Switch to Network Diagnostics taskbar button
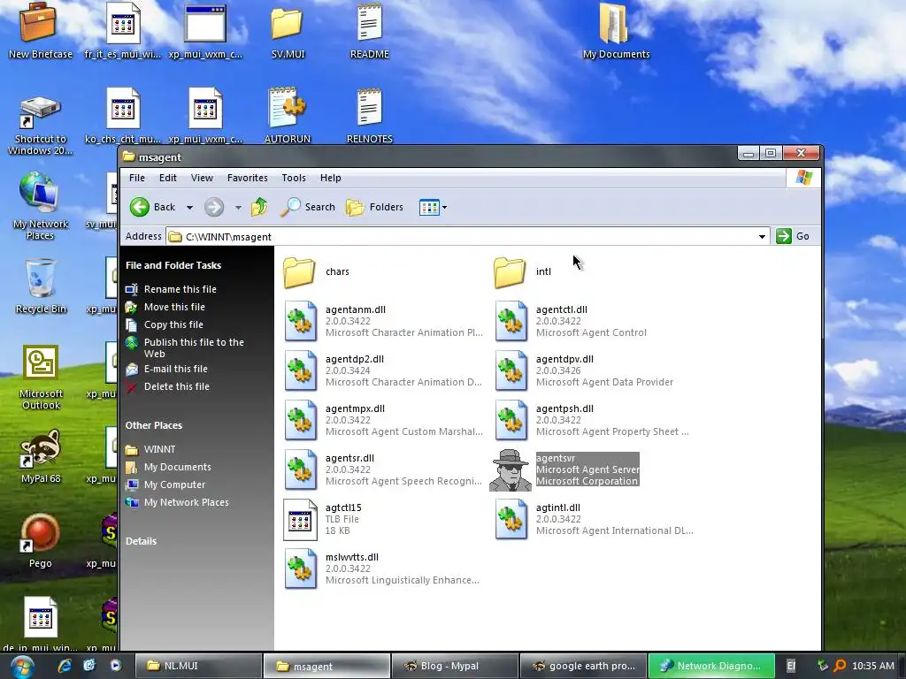906x679 pixels. pos(711,666)
